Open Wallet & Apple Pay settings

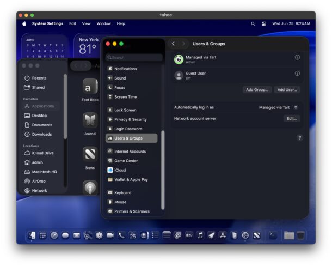pyautogui.click(x=132, y=179)
